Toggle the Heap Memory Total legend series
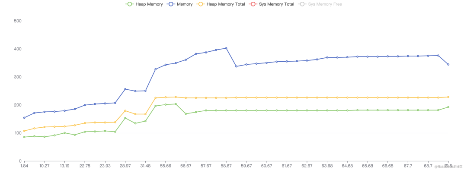The width and height of the screenshot is (467, 173). click(221, 4)
